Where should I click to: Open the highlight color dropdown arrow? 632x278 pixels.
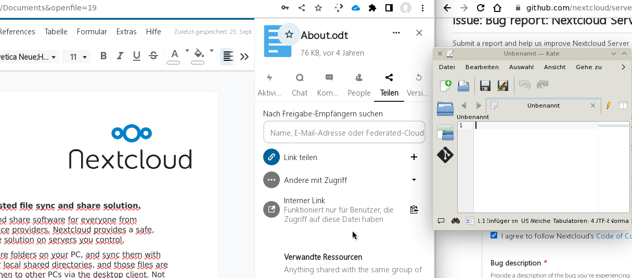click(211, 51)
